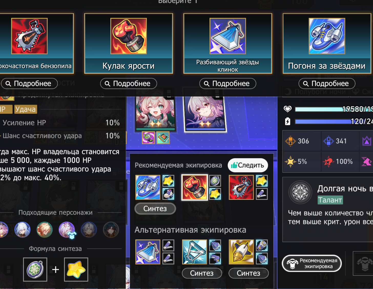Pick the Погоня за звёздами sneaker card
This screenshot has height=289, width=373.
[327, 43]
